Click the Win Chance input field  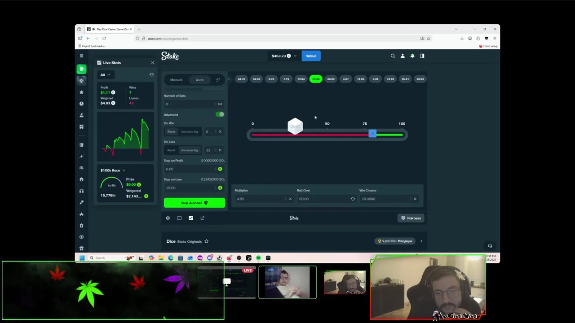[385, 199]
